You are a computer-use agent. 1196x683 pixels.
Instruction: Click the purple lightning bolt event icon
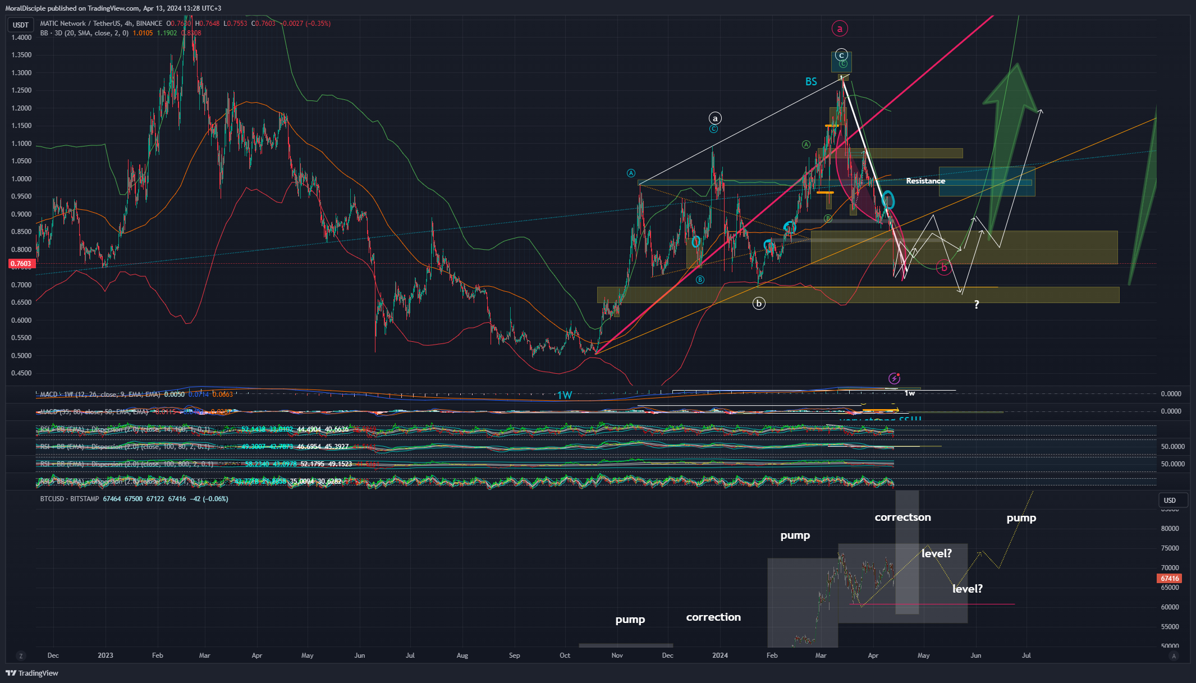tap(894, 378)
